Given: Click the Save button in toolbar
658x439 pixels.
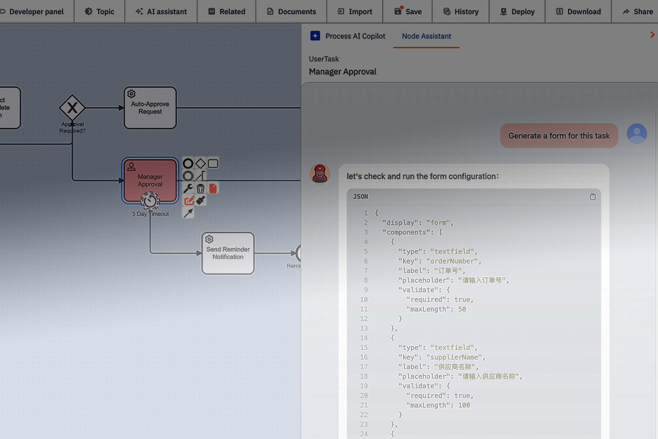Looking at the screenshot, I should [407, 12].
